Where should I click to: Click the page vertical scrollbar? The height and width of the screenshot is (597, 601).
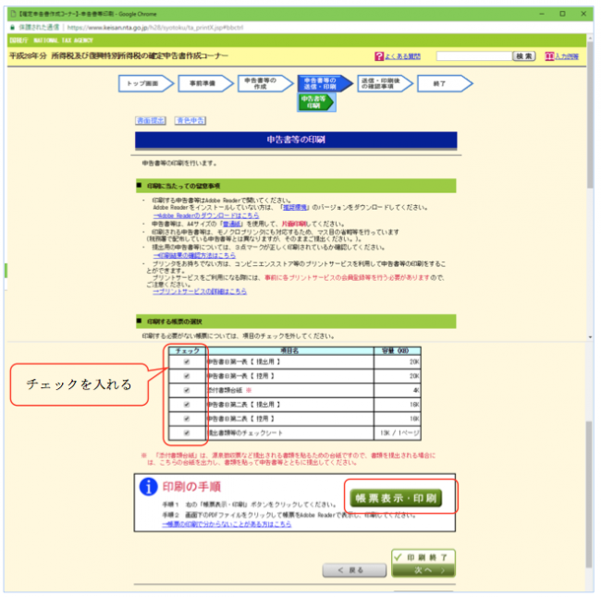pyautogui.click(x=591, y=277)
